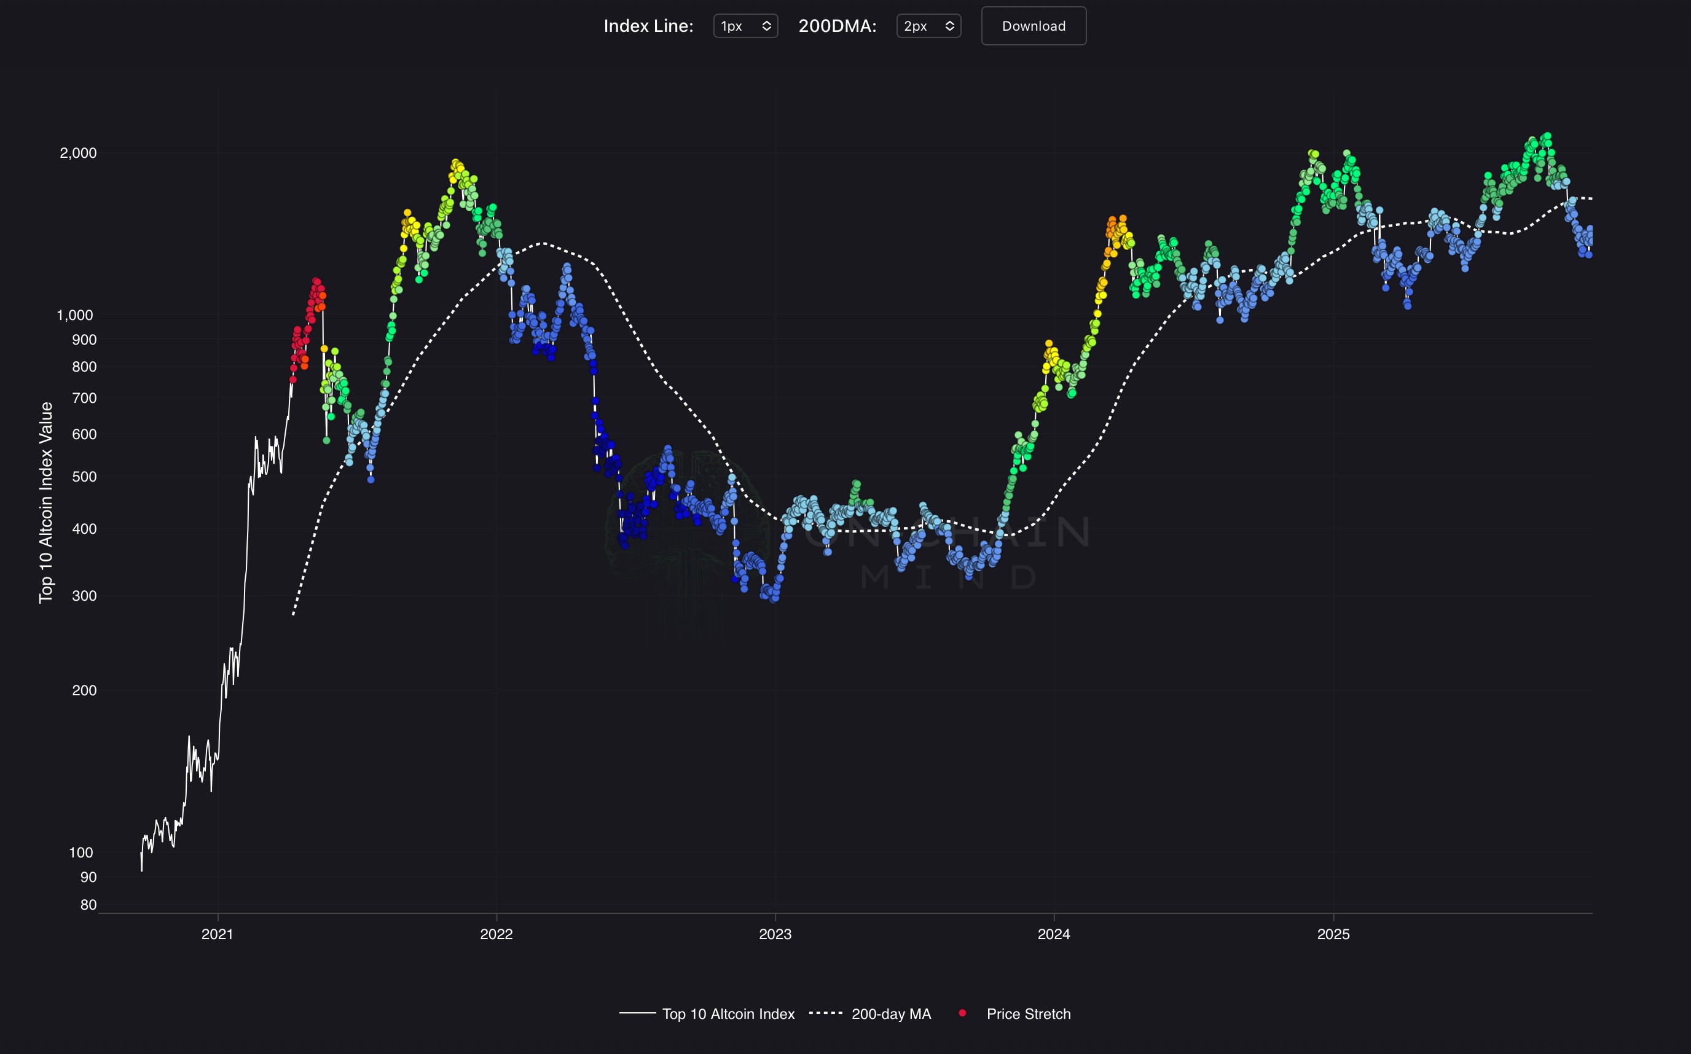The width and height of the screenshot is (1691, 1054).
Task: Toggle the Price Stretch legend entry
Action: 1028,1013
